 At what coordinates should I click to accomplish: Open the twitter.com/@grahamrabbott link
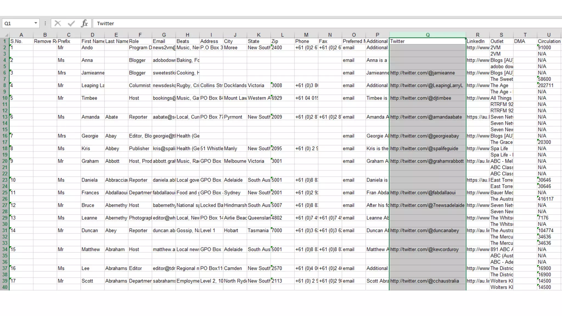(x=427, y=161)
